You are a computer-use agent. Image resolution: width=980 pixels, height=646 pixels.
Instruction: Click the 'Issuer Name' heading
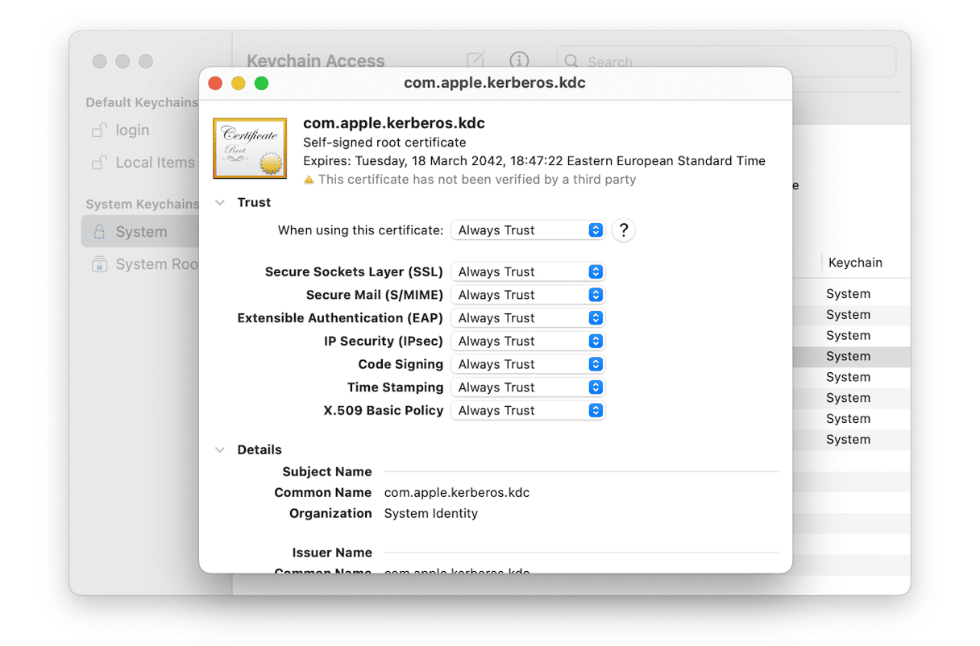(332, 553)
